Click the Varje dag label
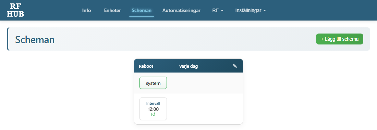377x130 pixels. pyautogui.click(x=188, y=66)
